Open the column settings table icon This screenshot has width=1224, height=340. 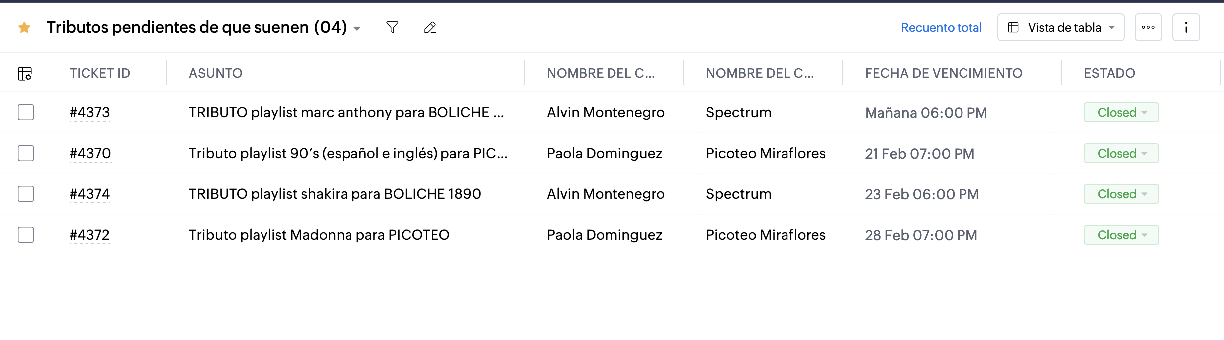[x=25, y=73]
